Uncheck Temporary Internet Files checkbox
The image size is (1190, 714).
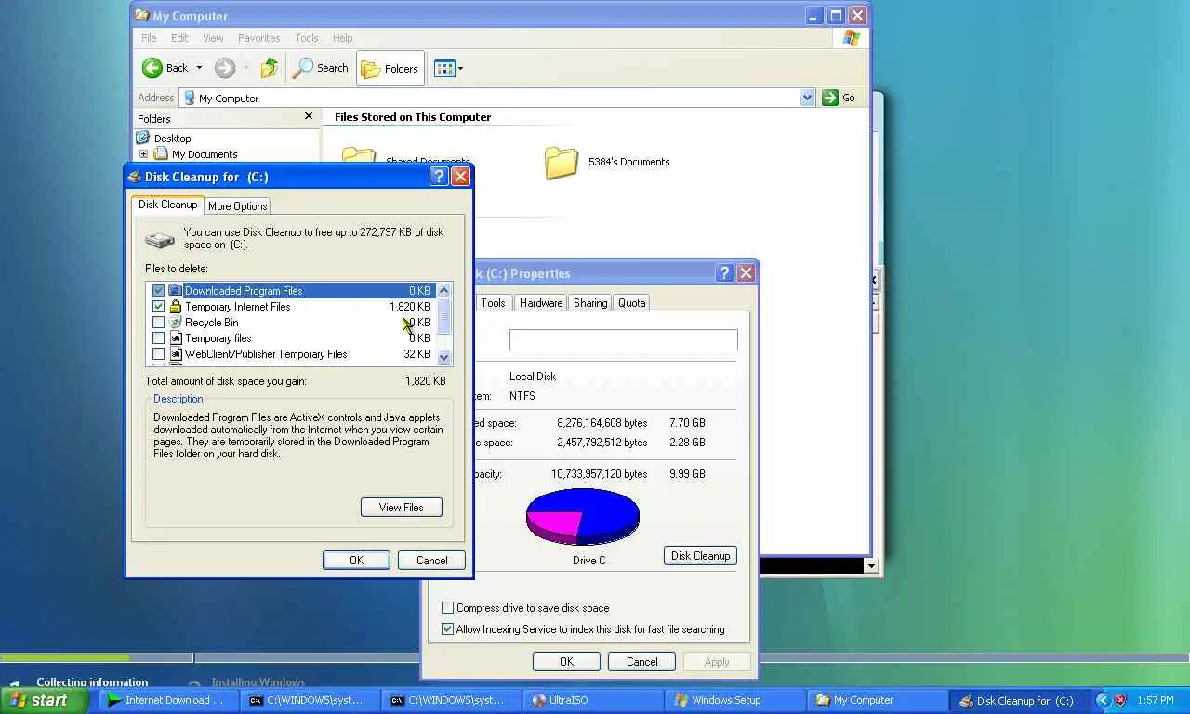pos(158,307)
